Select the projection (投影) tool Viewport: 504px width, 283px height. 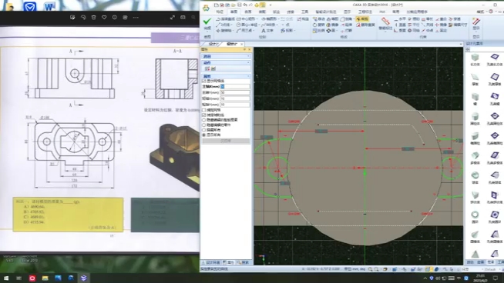(x=287, y=31)
